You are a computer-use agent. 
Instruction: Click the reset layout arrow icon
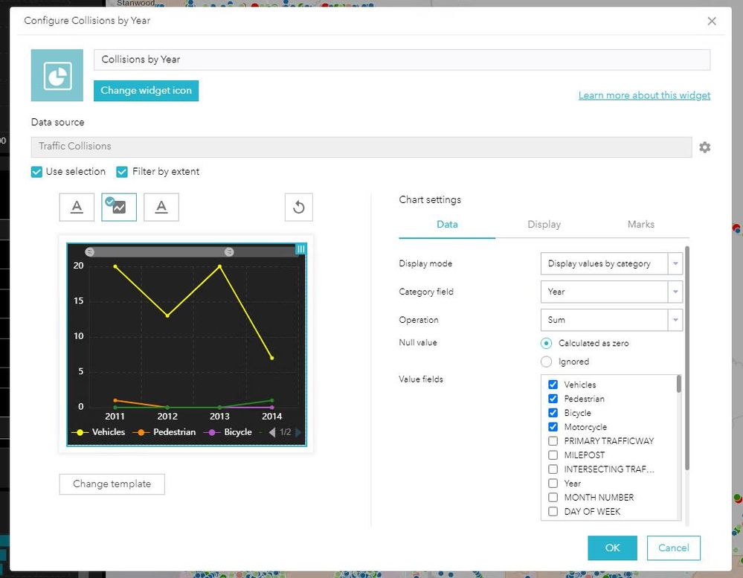[298, 207]
